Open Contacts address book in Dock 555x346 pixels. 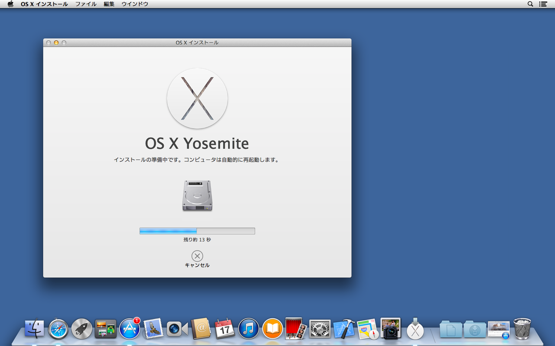[x=201, y=329]
